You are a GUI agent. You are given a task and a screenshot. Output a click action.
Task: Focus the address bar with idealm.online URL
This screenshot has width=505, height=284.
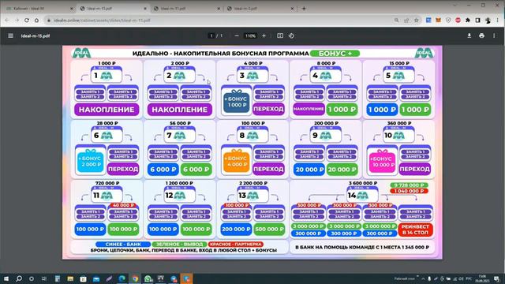coord(219,21)
